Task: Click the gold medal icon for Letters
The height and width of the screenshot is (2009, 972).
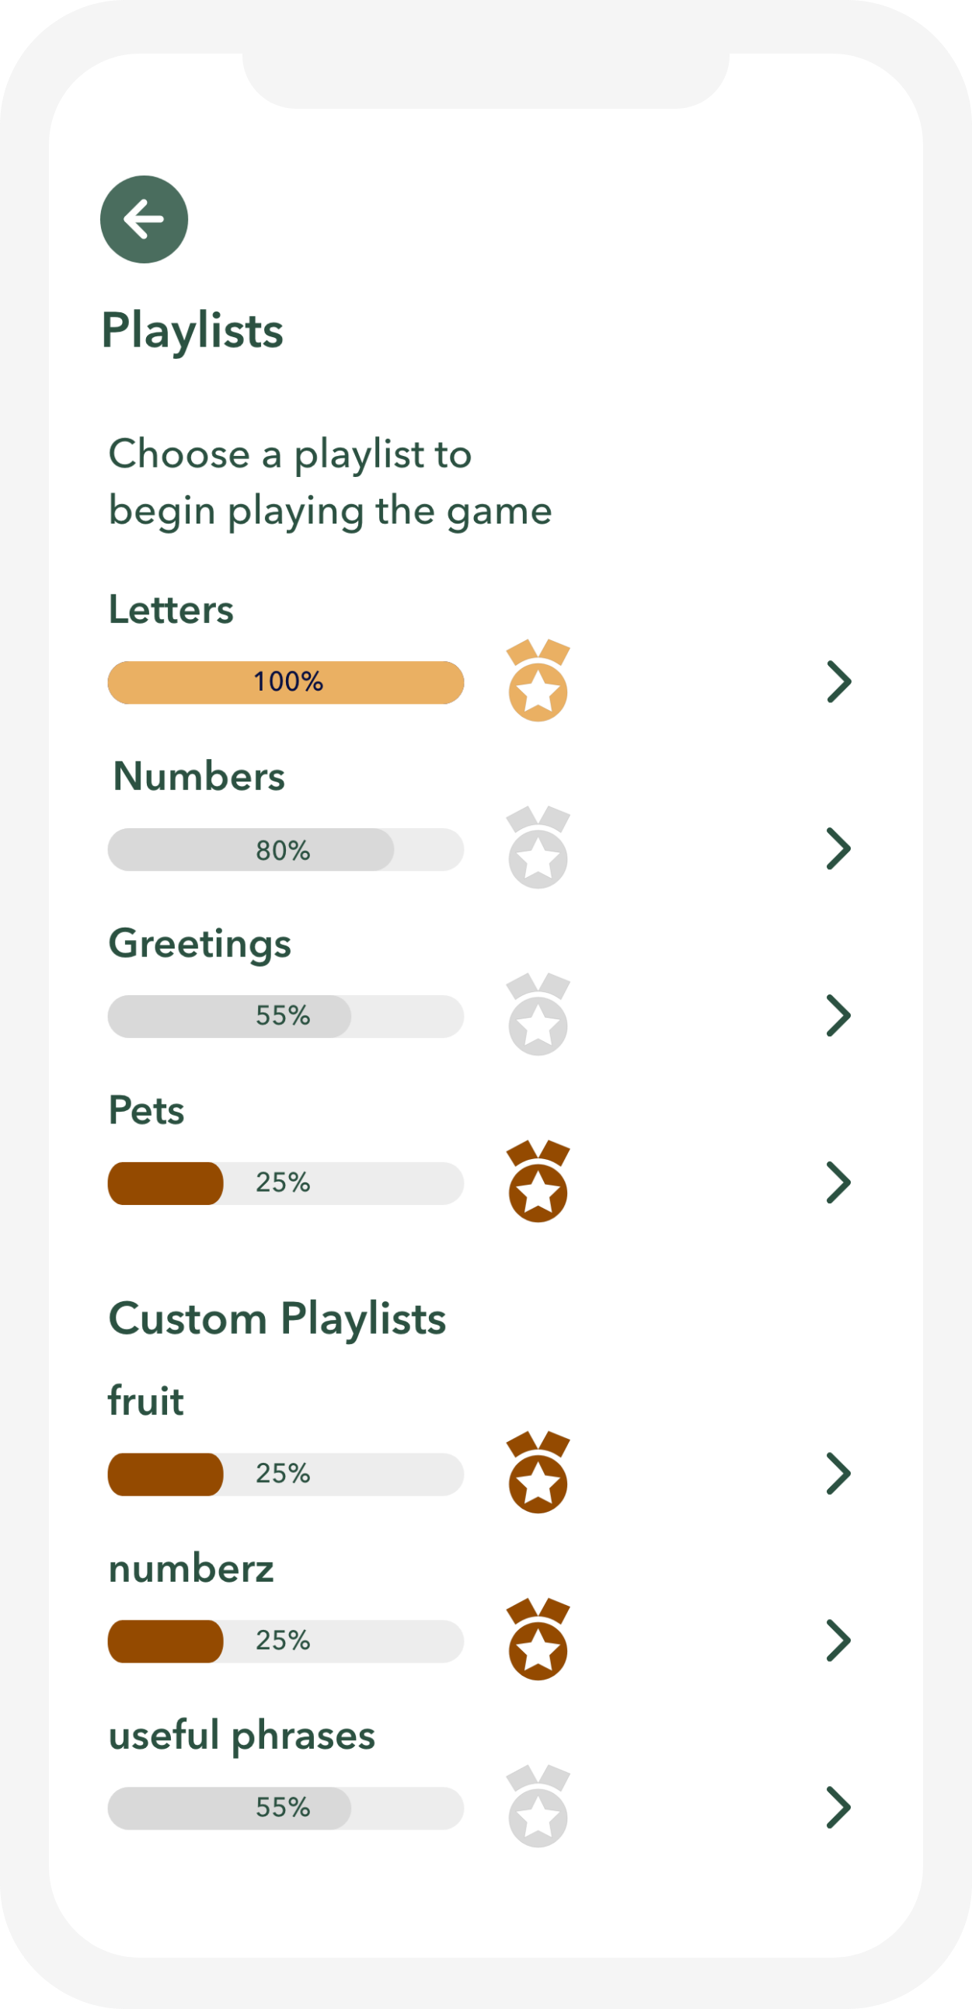Action: [538, 681]
